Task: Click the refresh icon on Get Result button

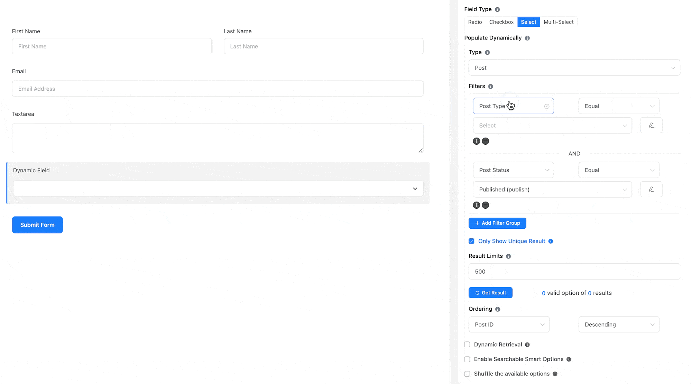Action: coord(477,292)
